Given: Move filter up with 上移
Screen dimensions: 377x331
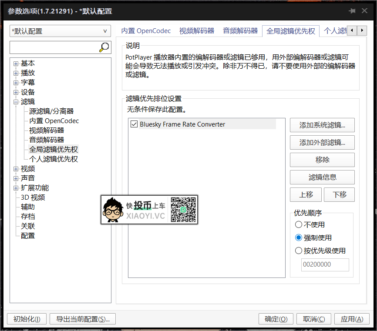Looking at the screenshot, I should coord(306,194).
